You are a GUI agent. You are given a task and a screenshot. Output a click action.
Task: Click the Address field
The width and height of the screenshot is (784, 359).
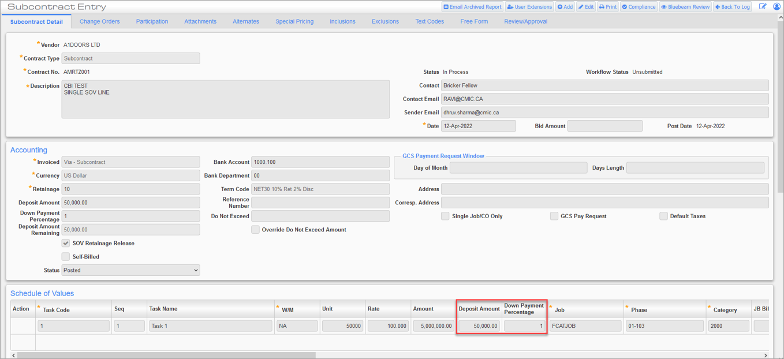click(605, 189)
